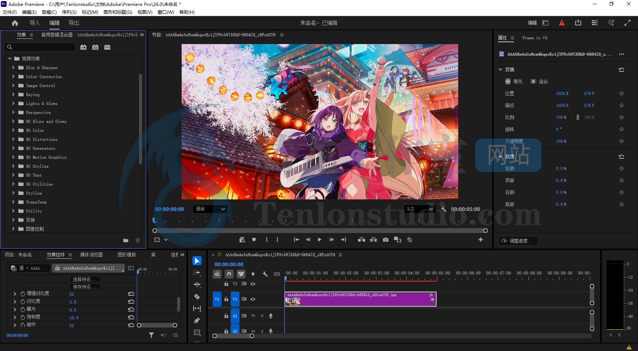Image resolution: width=638 pixels, height=351 pixels.
Task: Select the Pen tool in the toolbar
Action: tap(197, 320)
